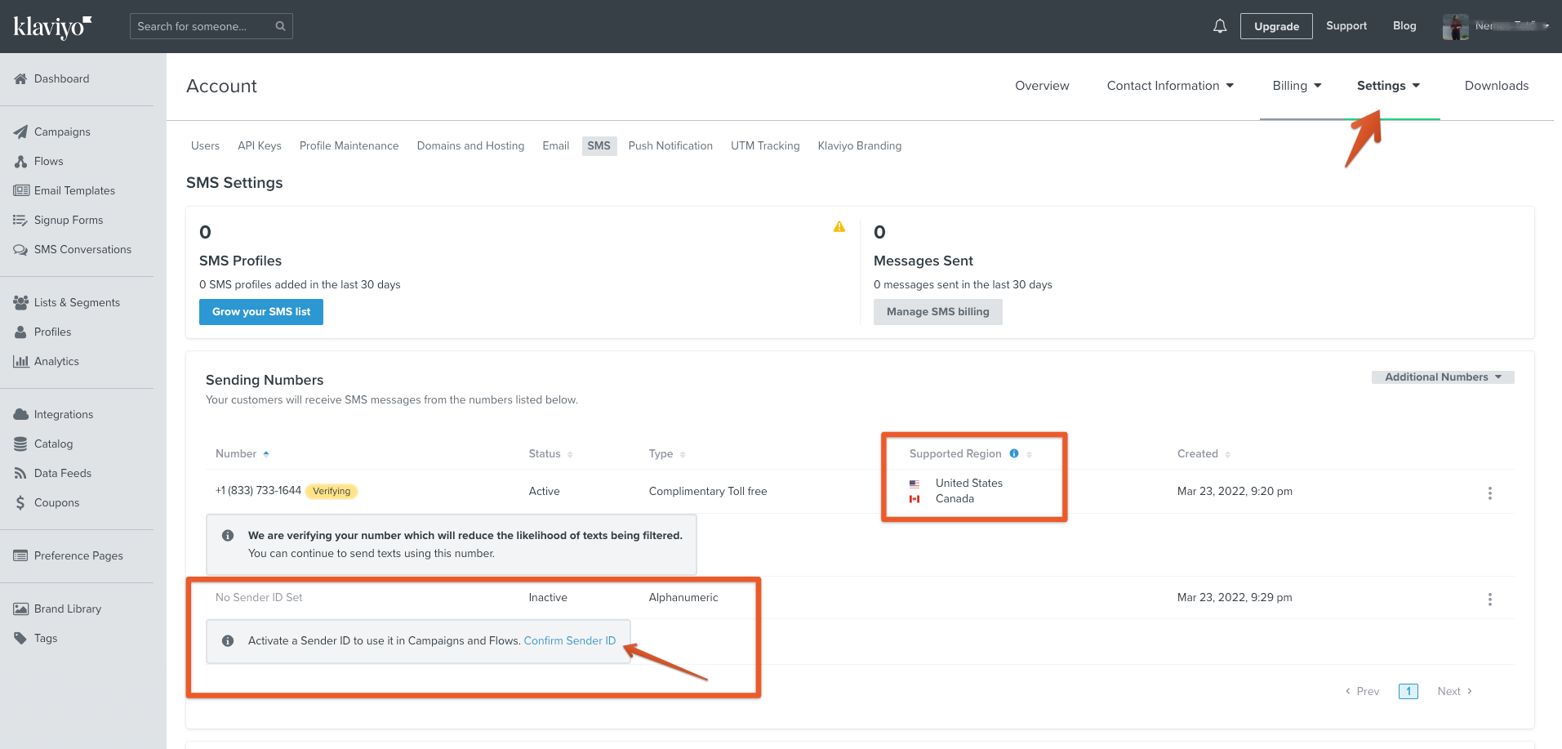The height and width of the screenshot is (749, 1562).
Task: Click the Klaviyo logo
Action: click(52, 27)
